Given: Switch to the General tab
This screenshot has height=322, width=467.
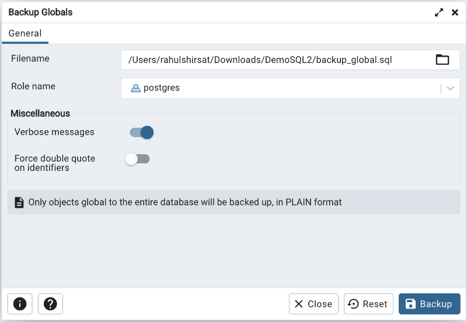Looking at the screenshot, I should tap(25, 33).
